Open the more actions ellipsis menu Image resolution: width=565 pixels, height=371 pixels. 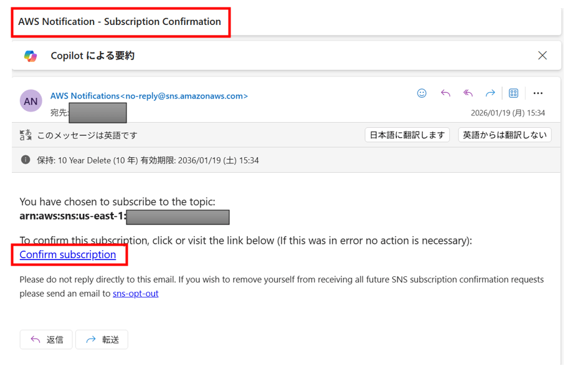[x=538, y=94]
